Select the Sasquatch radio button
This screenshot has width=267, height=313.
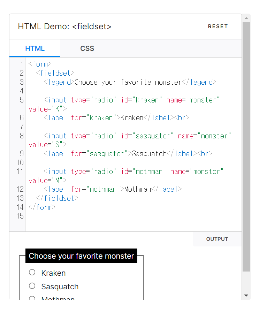coord(32,285)
